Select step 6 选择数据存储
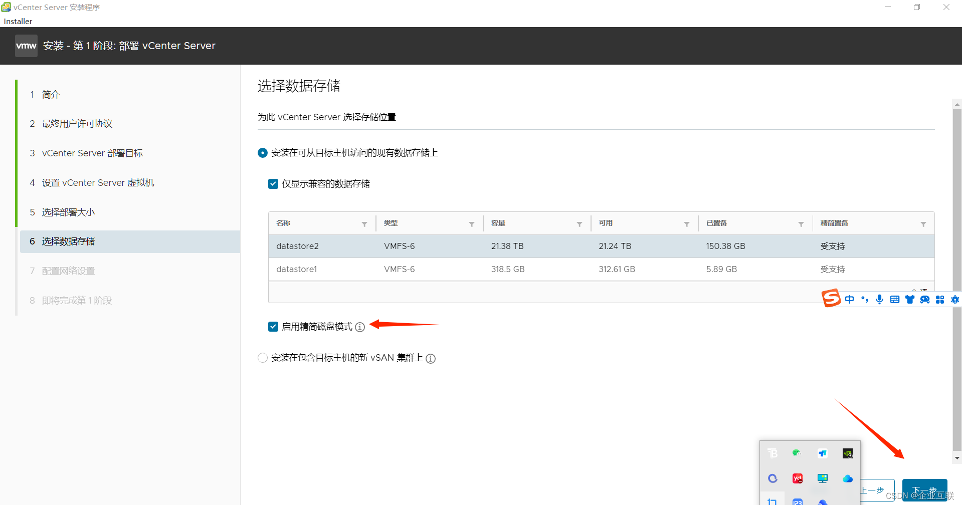Screen dimensions: 962x505 pyautogui.click(x=129, y=241)
